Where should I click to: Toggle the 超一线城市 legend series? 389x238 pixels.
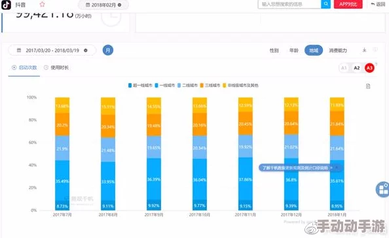click(x=140, y=86)
